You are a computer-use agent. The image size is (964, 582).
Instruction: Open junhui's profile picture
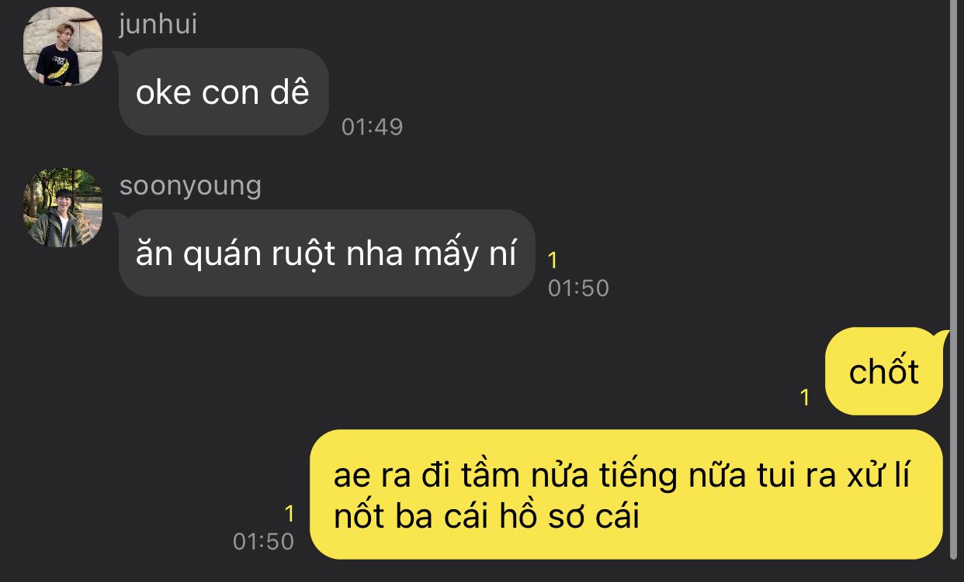click(x=63, y=46)
